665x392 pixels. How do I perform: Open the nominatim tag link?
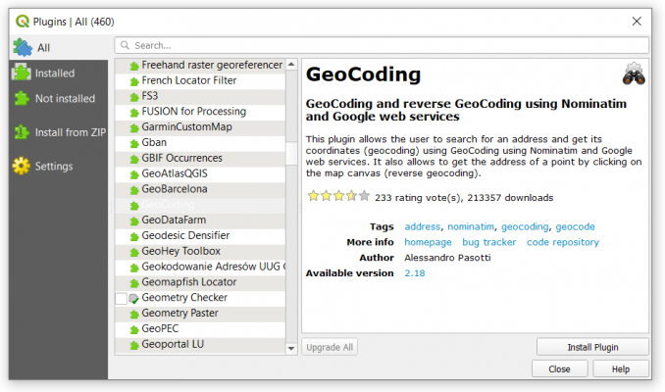(x=471, y=226)
